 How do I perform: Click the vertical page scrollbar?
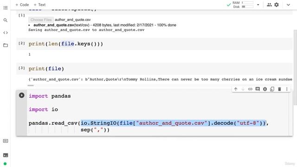pos(295,67)
